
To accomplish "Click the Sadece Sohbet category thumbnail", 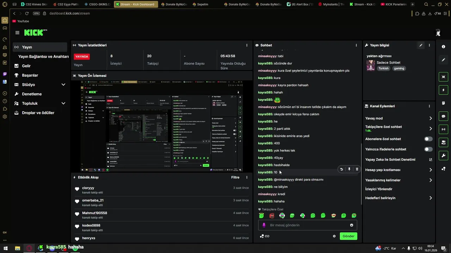I will click(x=371, y=65).
